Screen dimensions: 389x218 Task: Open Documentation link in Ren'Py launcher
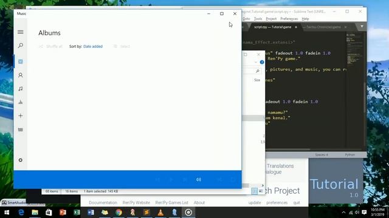coord(103,203)
